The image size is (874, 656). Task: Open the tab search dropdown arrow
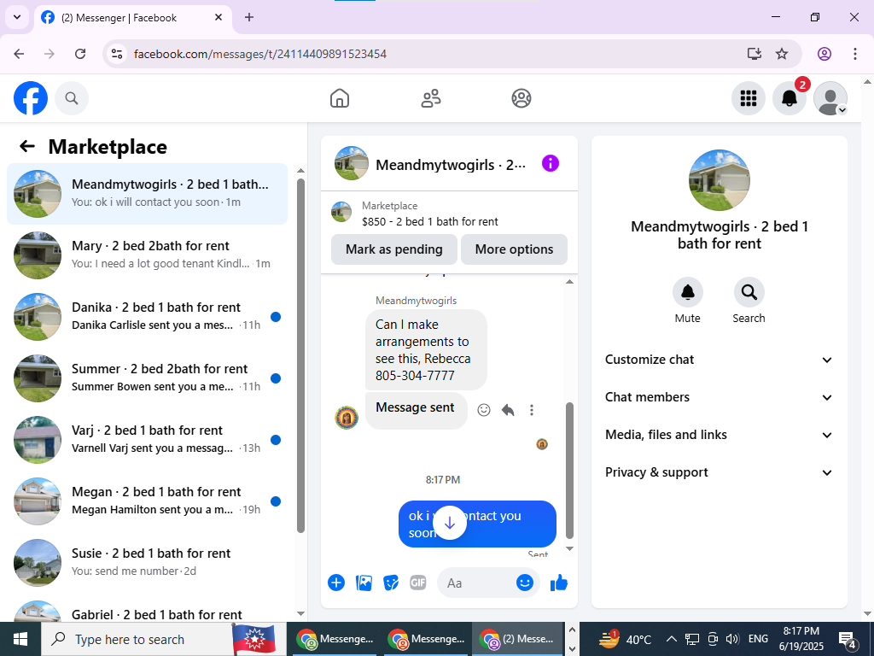tap(17, 17)
